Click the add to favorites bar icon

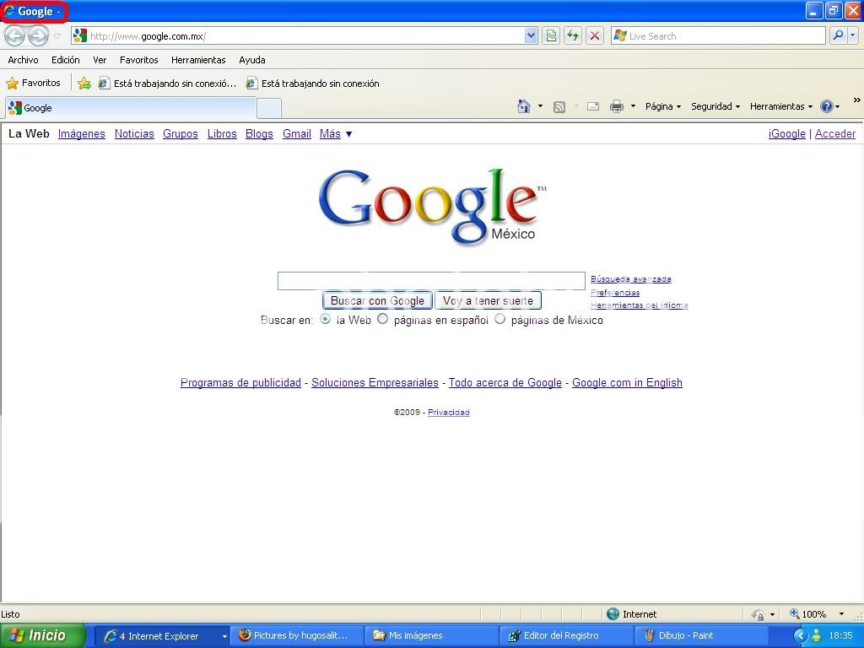pyautogui.click(x=84, y=84)
